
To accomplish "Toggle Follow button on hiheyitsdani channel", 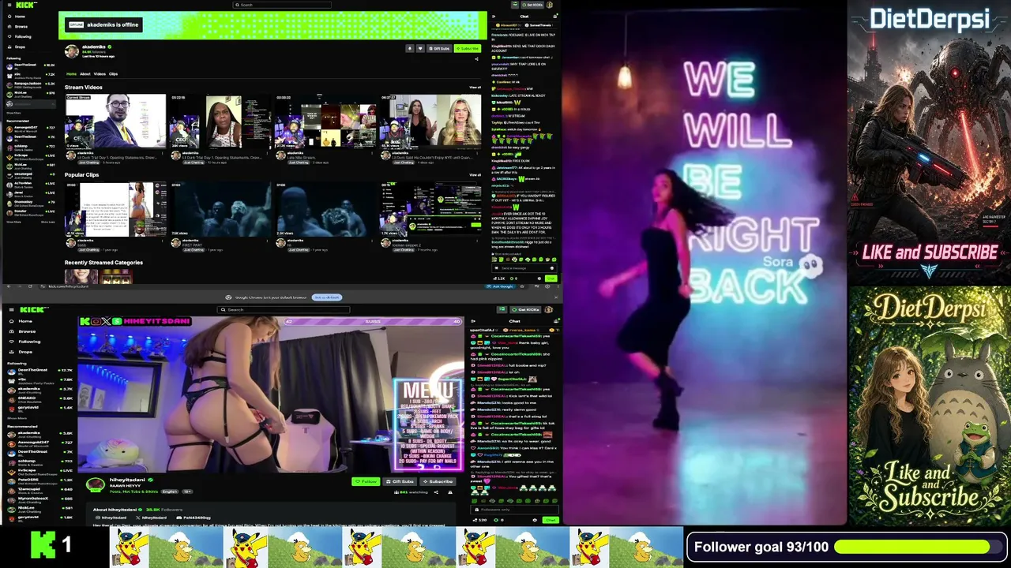I will (x=366, y=481).
